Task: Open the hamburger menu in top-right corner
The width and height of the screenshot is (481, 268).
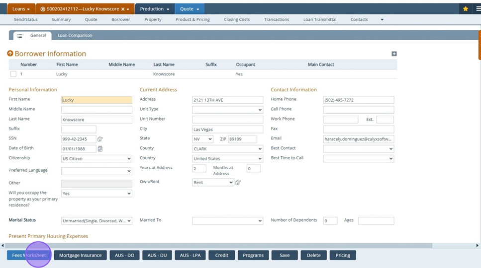Action: (x=478, y=9)
